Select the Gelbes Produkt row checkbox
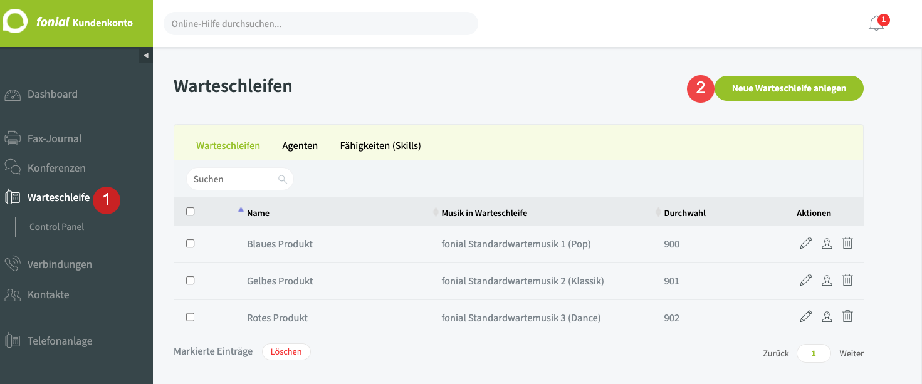 (191, 281)
